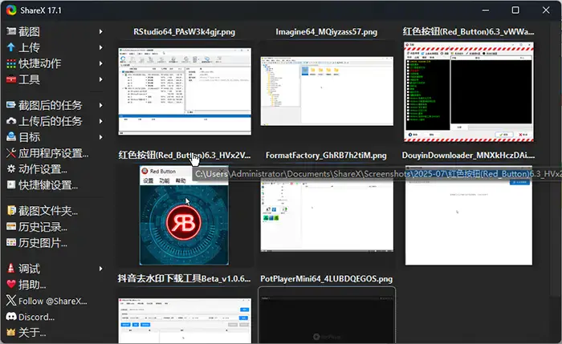This screenshot has width=562, height=344.
Task: Maximize the ShareX window
Action: tap(515, 10)
